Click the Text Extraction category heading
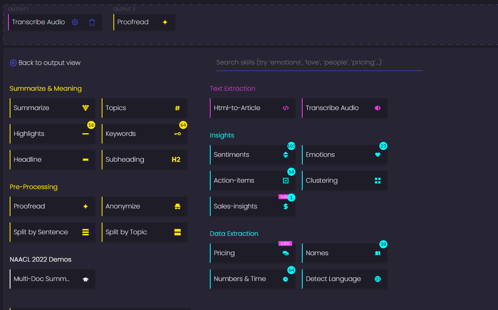This screenshot has width=498, height=310. (232, 89)
